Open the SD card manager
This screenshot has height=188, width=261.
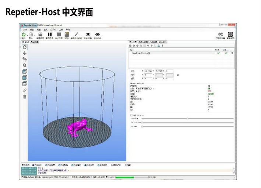click(67, 35)
